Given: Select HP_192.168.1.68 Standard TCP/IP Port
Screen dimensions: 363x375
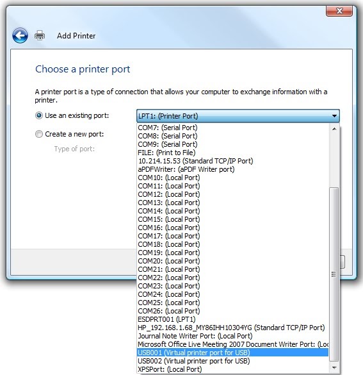Looking at the screenshot, I should 233,328.
